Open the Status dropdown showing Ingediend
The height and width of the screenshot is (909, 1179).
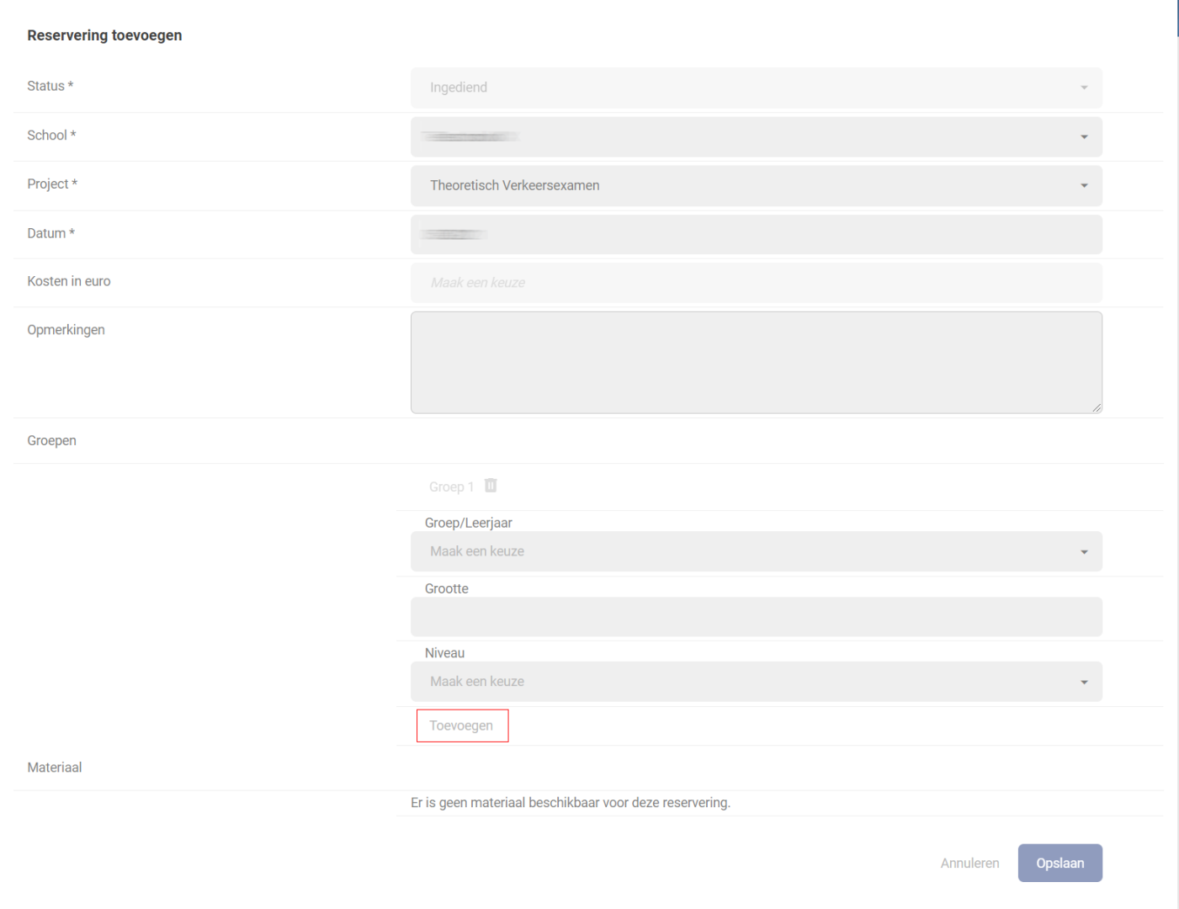(757, 88)
